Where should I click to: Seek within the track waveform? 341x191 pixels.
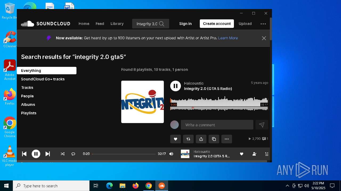tap(219, 104)
